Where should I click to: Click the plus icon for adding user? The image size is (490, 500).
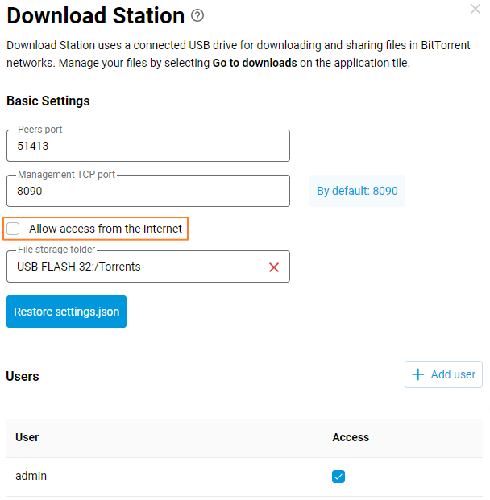click(x=417, y=374)
